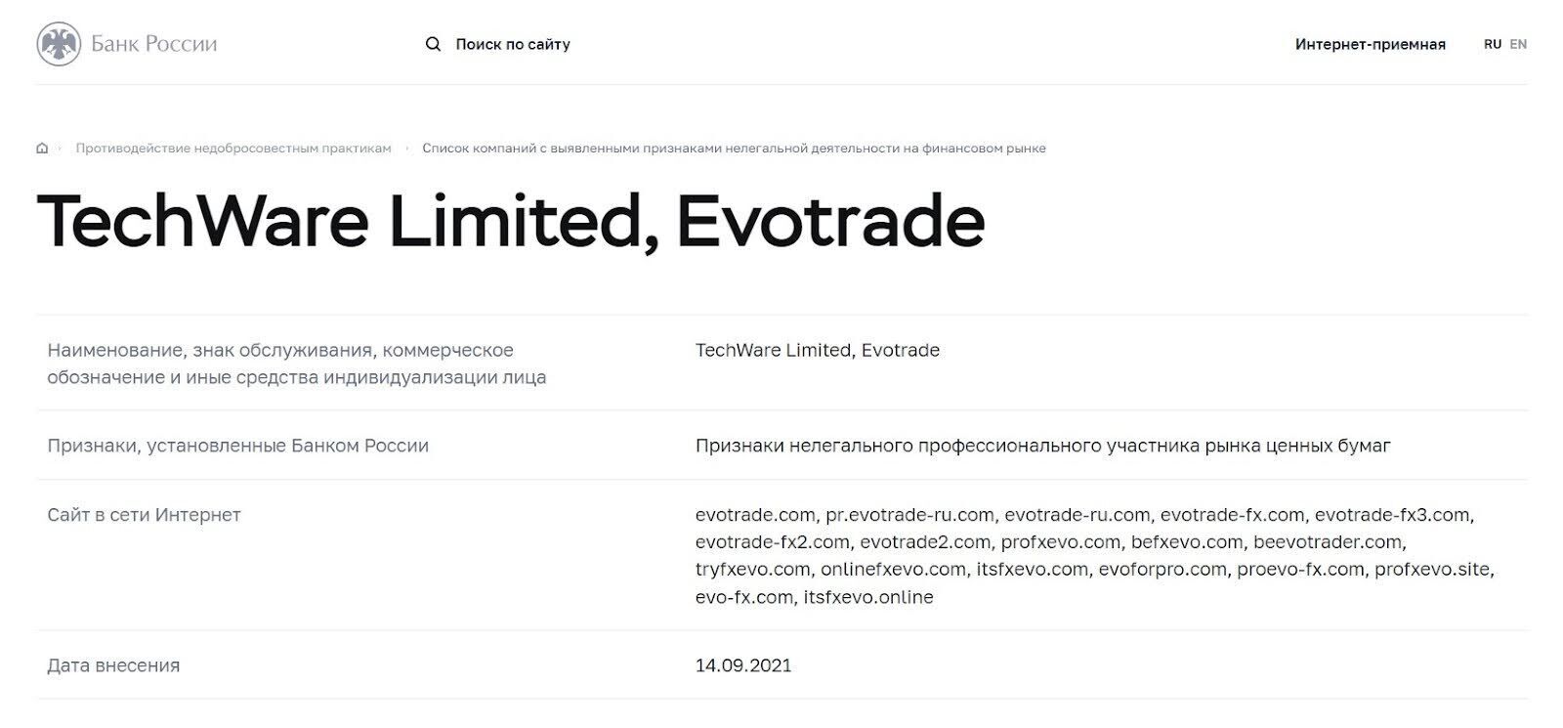Select the evotrade.com site entry
The image size is (1563, 728).
(x=755, y=515)
